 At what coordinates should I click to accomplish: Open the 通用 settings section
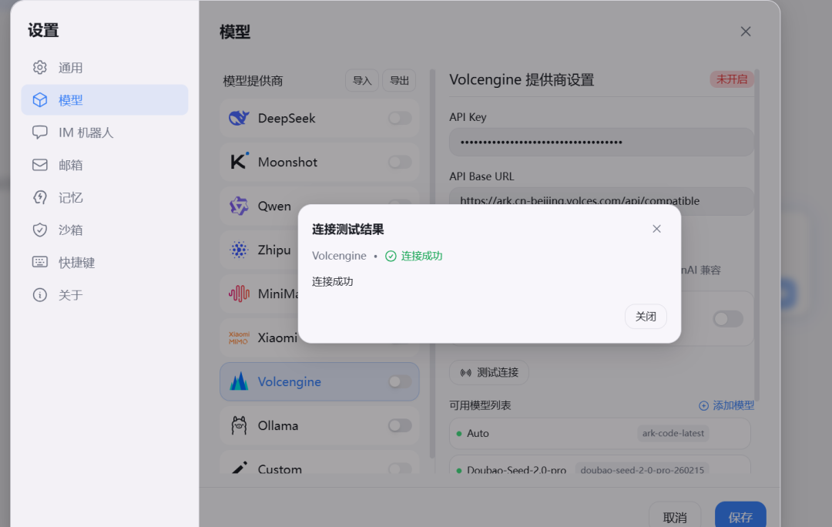click(70, 68)
